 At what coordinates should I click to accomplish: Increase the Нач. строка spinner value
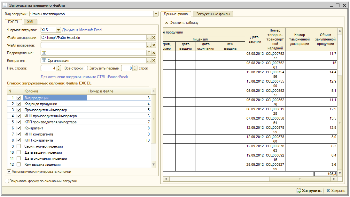click(x=58, y=67)
